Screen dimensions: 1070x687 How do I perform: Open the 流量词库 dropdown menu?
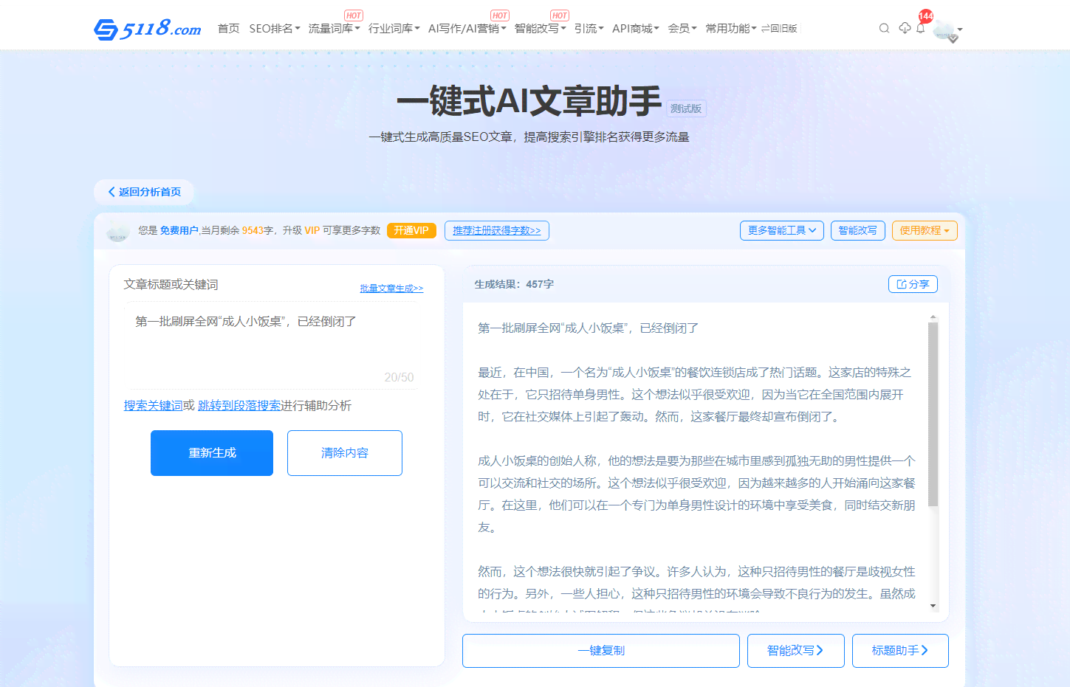[x=334, y=28]
